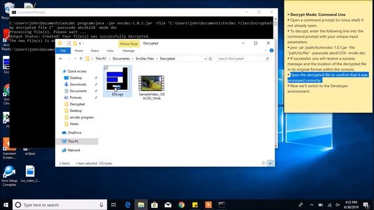Open the recent locations dropdown arrow
Image resolution: width=374 pixels, height=210 pixels.
tap(75, 58)
